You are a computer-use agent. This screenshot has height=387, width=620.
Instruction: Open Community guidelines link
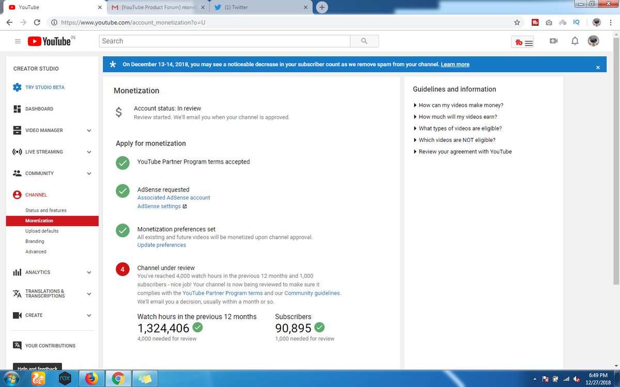[312, 293]
